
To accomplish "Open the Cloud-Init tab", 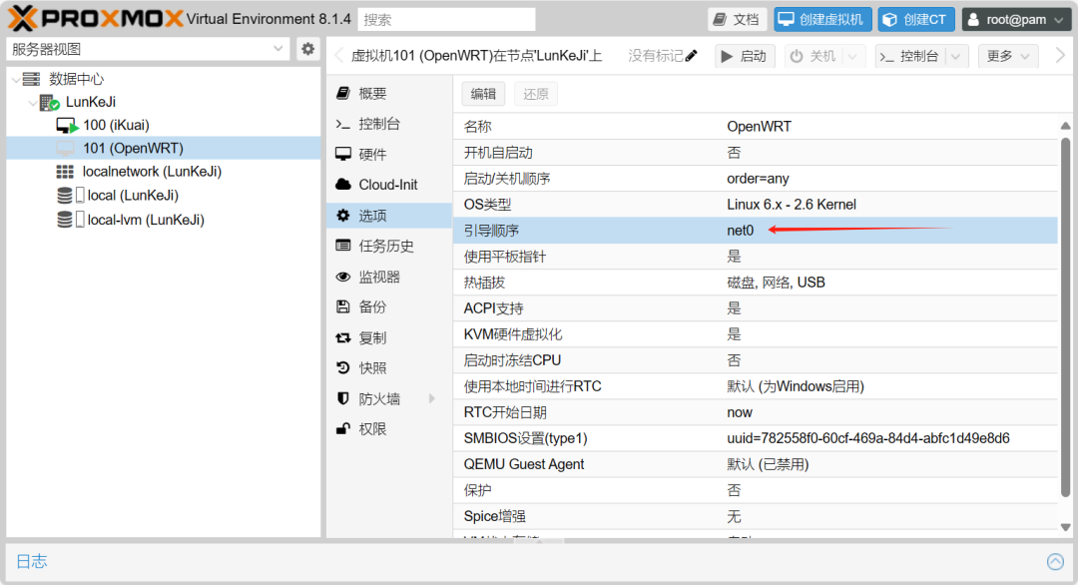I will coord(389,185).
